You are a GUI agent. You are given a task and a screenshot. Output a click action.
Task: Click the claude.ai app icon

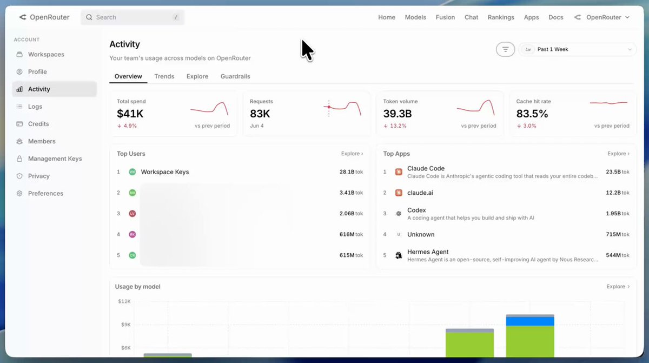pos(399,193)
